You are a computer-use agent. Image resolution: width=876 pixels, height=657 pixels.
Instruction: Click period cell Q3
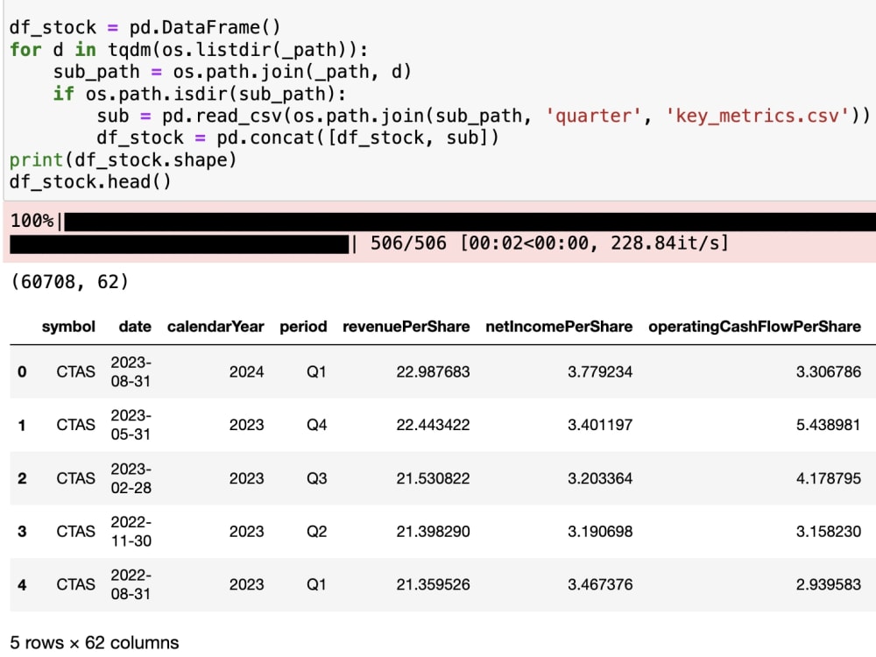(316, 479)
